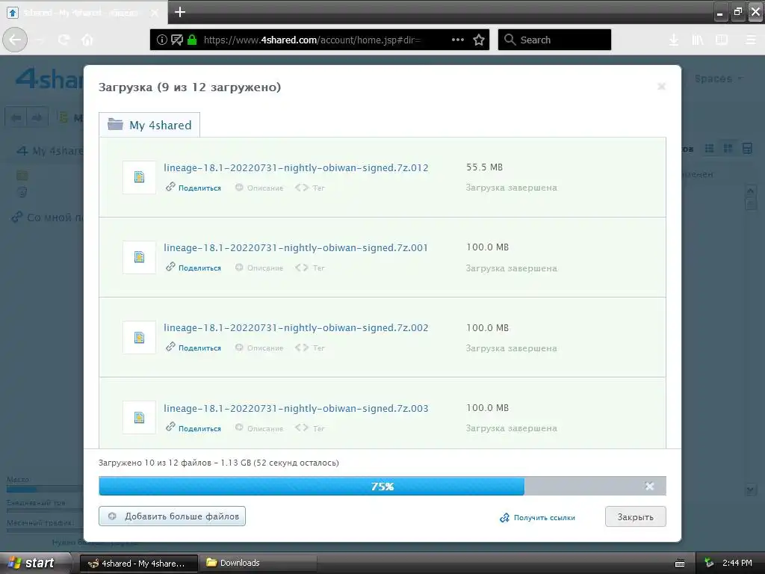Toggle the sidebar view icon

(x=722, y=40)
